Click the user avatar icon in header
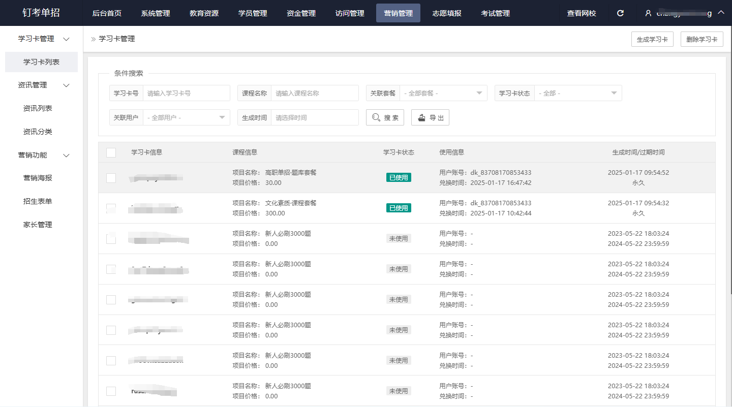Viewport: 732px width, 407px height. pos(648,13)
